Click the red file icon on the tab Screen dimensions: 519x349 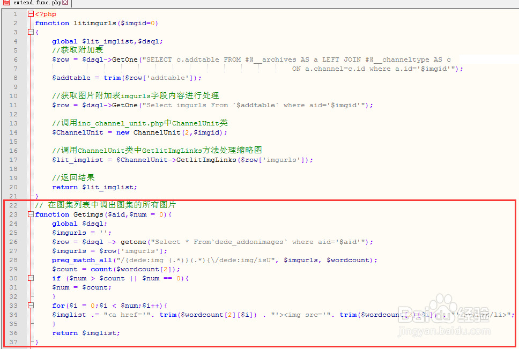pyautogui.click(x=6, y=3)
